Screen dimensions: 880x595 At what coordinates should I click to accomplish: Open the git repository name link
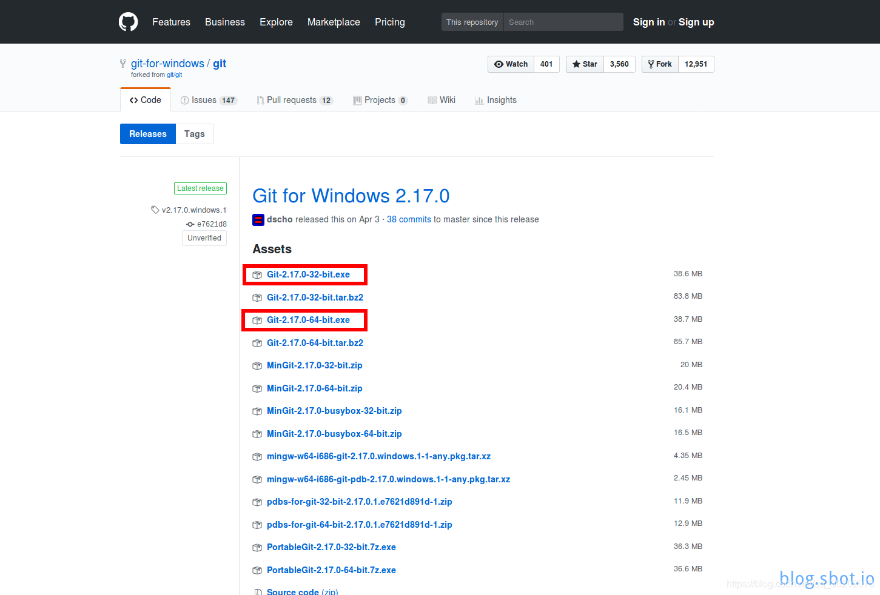(220, 64)
